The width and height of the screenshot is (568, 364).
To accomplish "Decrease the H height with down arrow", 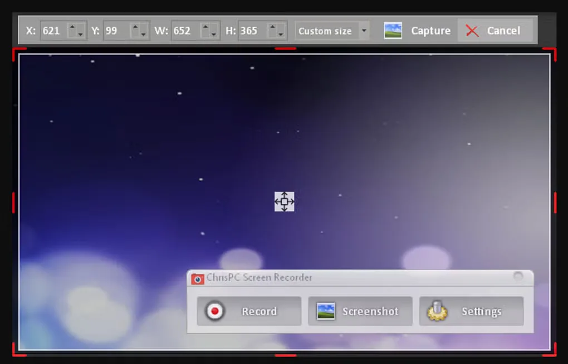I will [x=280, y=34].
